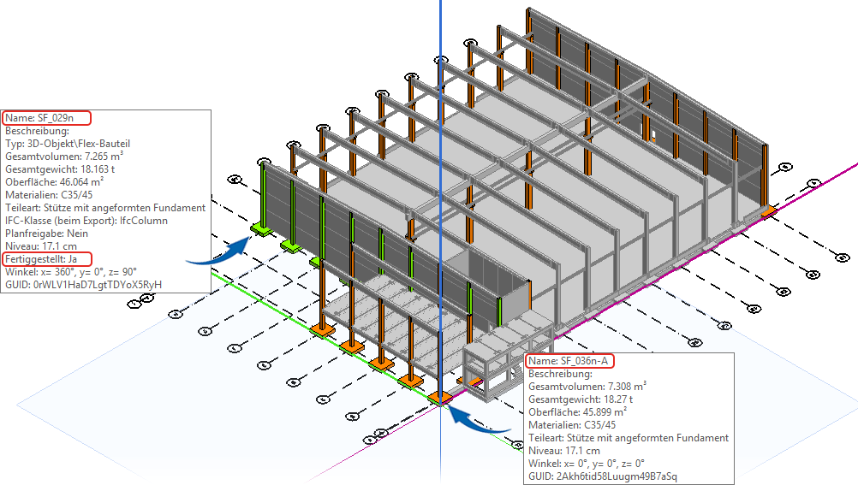Viewport: 858px width, 485px height.
Task: Select Gesamtgewicht 18.27 t in right tooltip
Action: pyautogui.click(x=580, y=399)
